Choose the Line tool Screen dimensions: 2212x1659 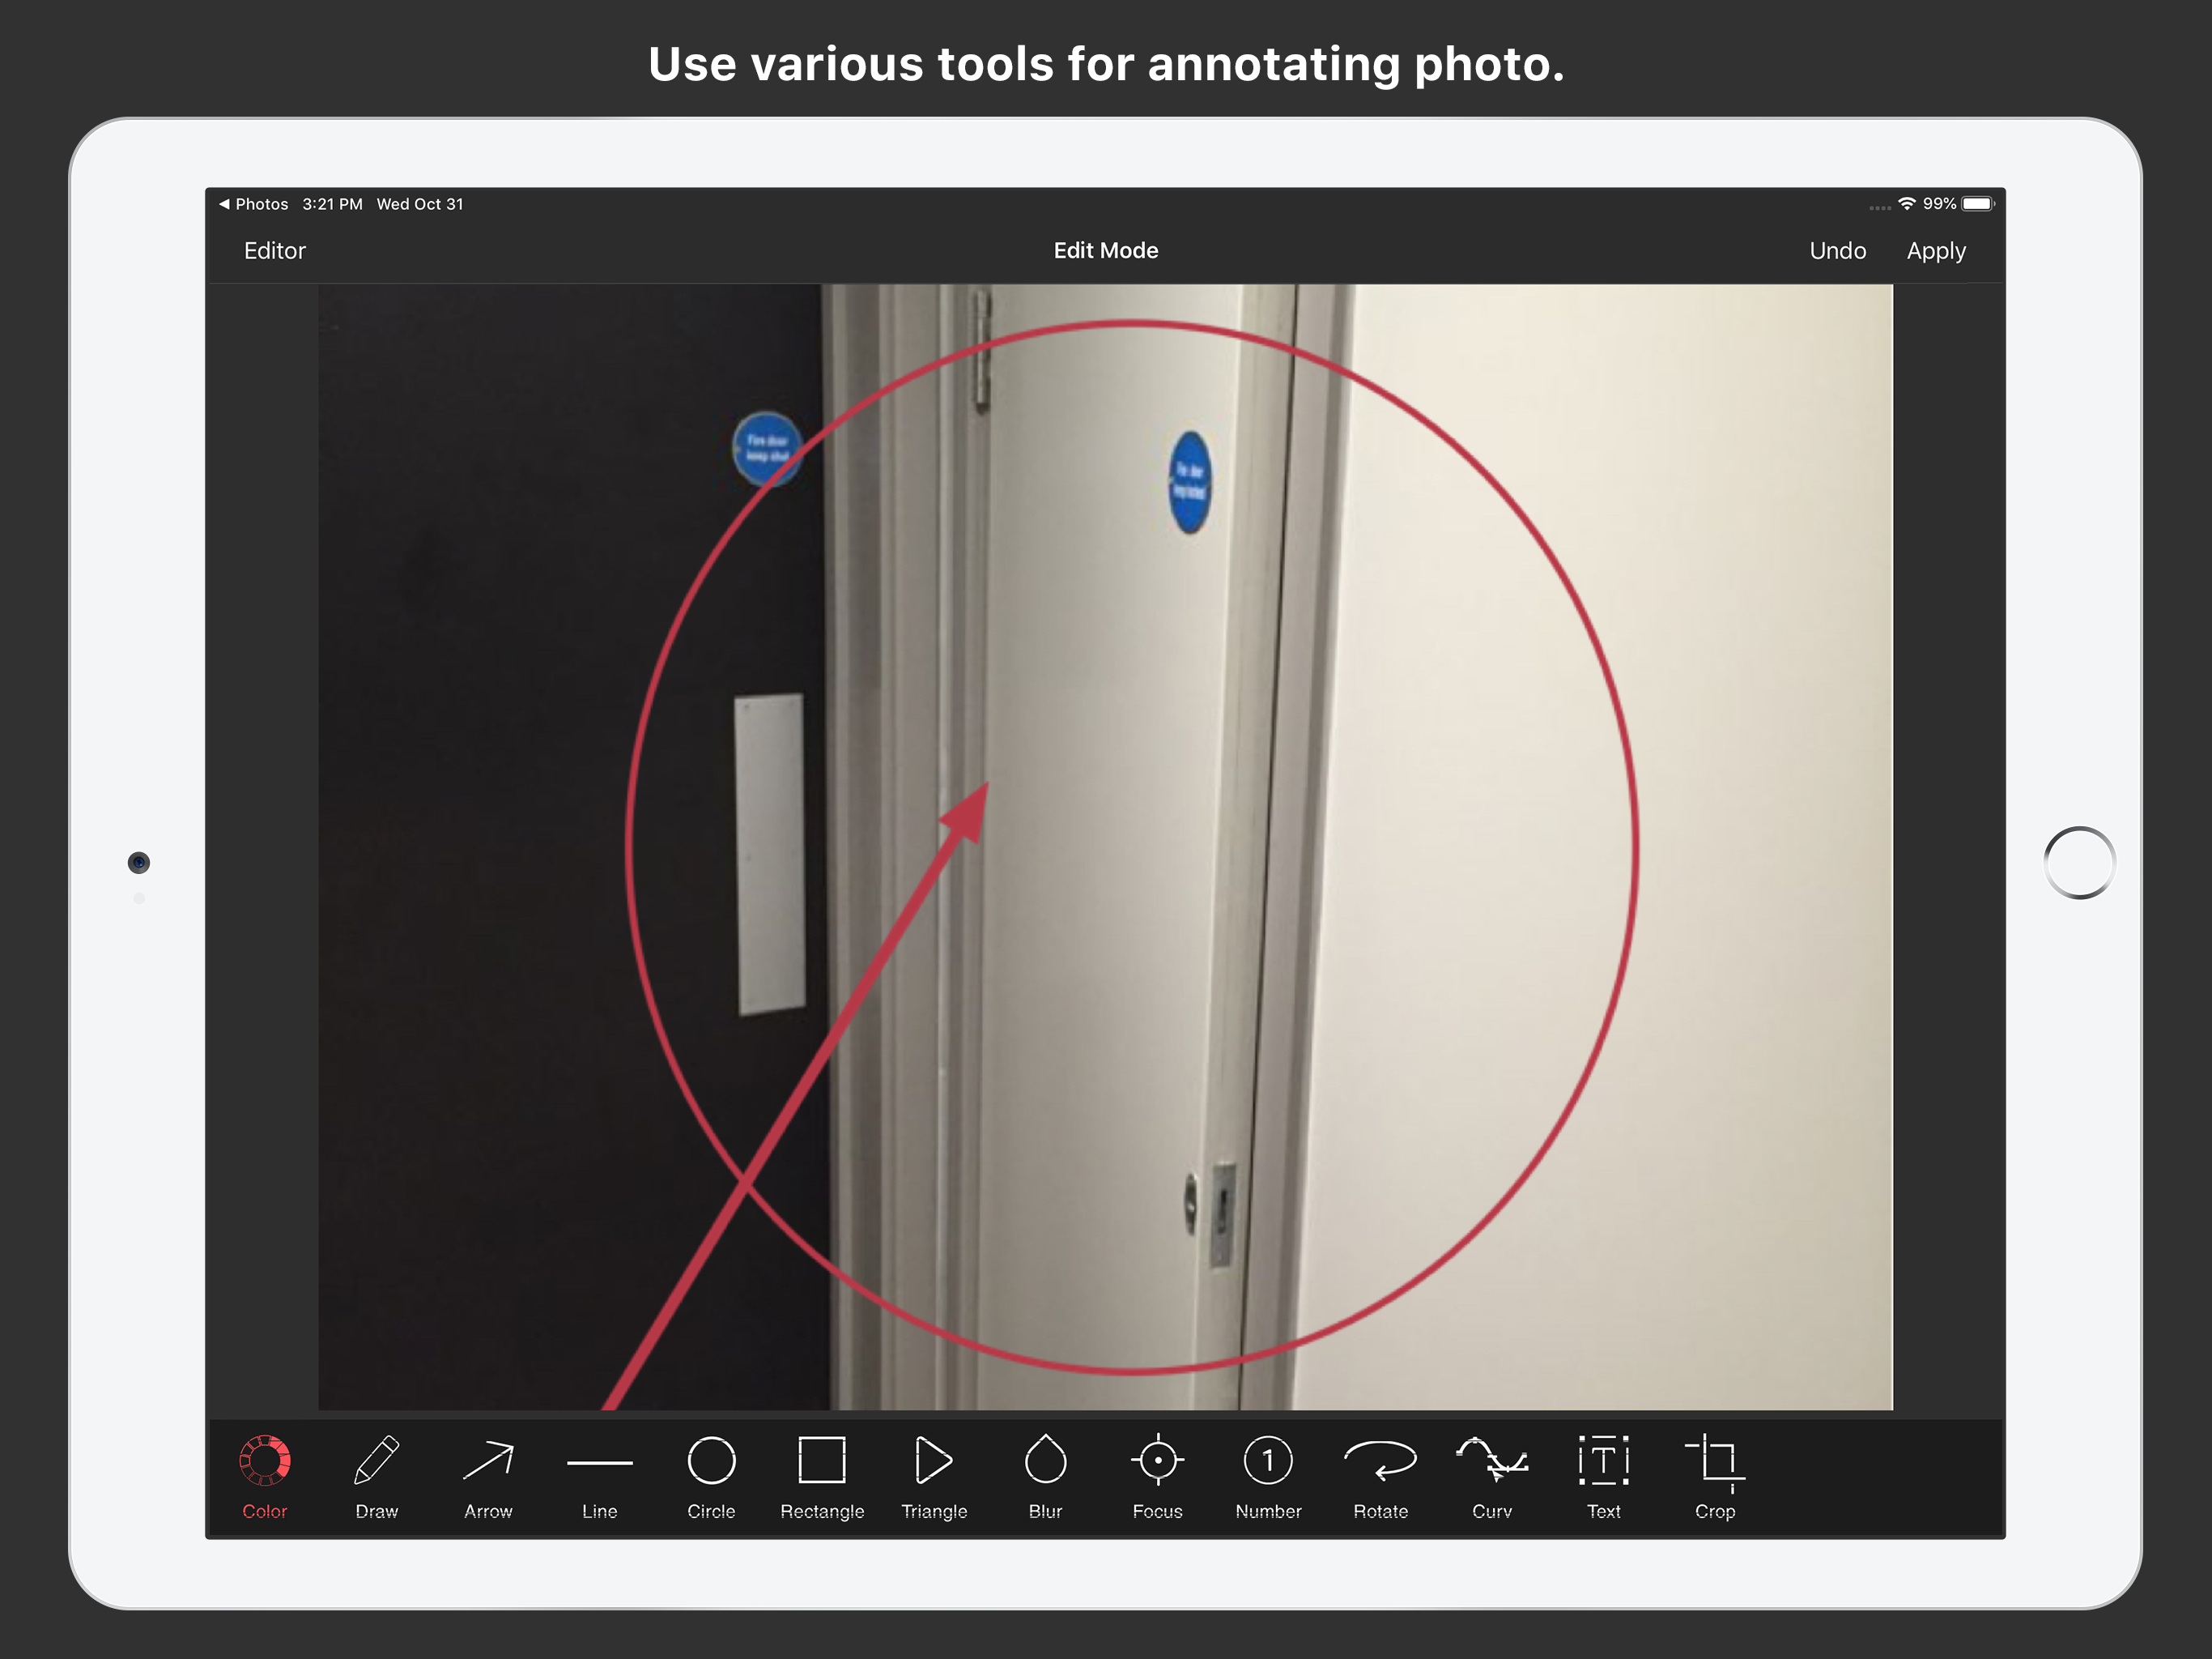click(600, 1462)
